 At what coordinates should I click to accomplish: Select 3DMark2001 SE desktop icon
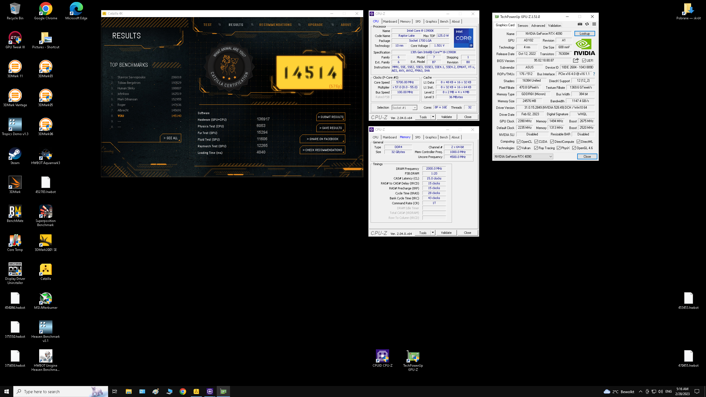pyautogui.click(x=46, y=243)
